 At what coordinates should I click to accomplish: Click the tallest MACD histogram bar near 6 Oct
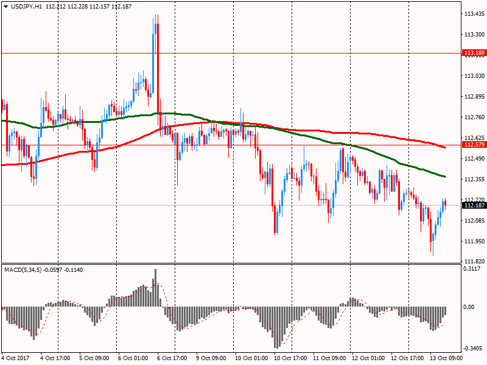(x=156, y=288)
